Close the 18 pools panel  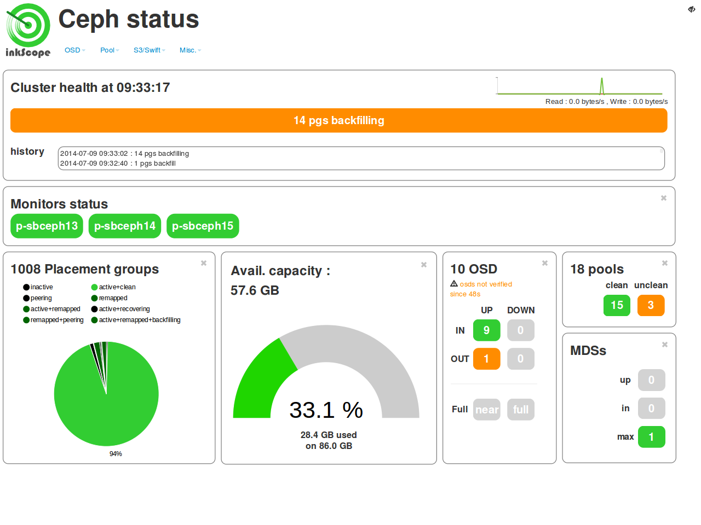tap(665, 263)
